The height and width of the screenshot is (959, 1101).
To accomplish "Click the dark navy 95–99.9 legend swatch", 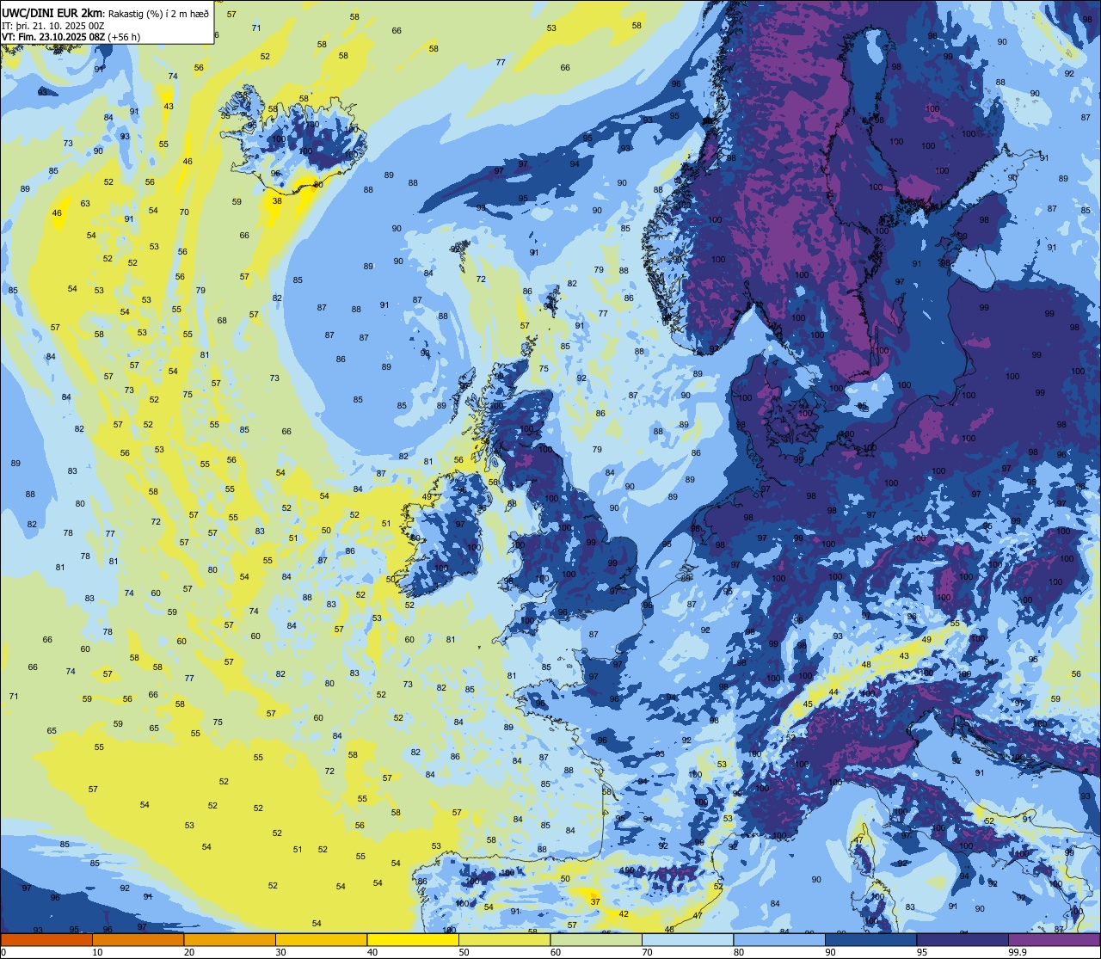I will tap(963, 939).
